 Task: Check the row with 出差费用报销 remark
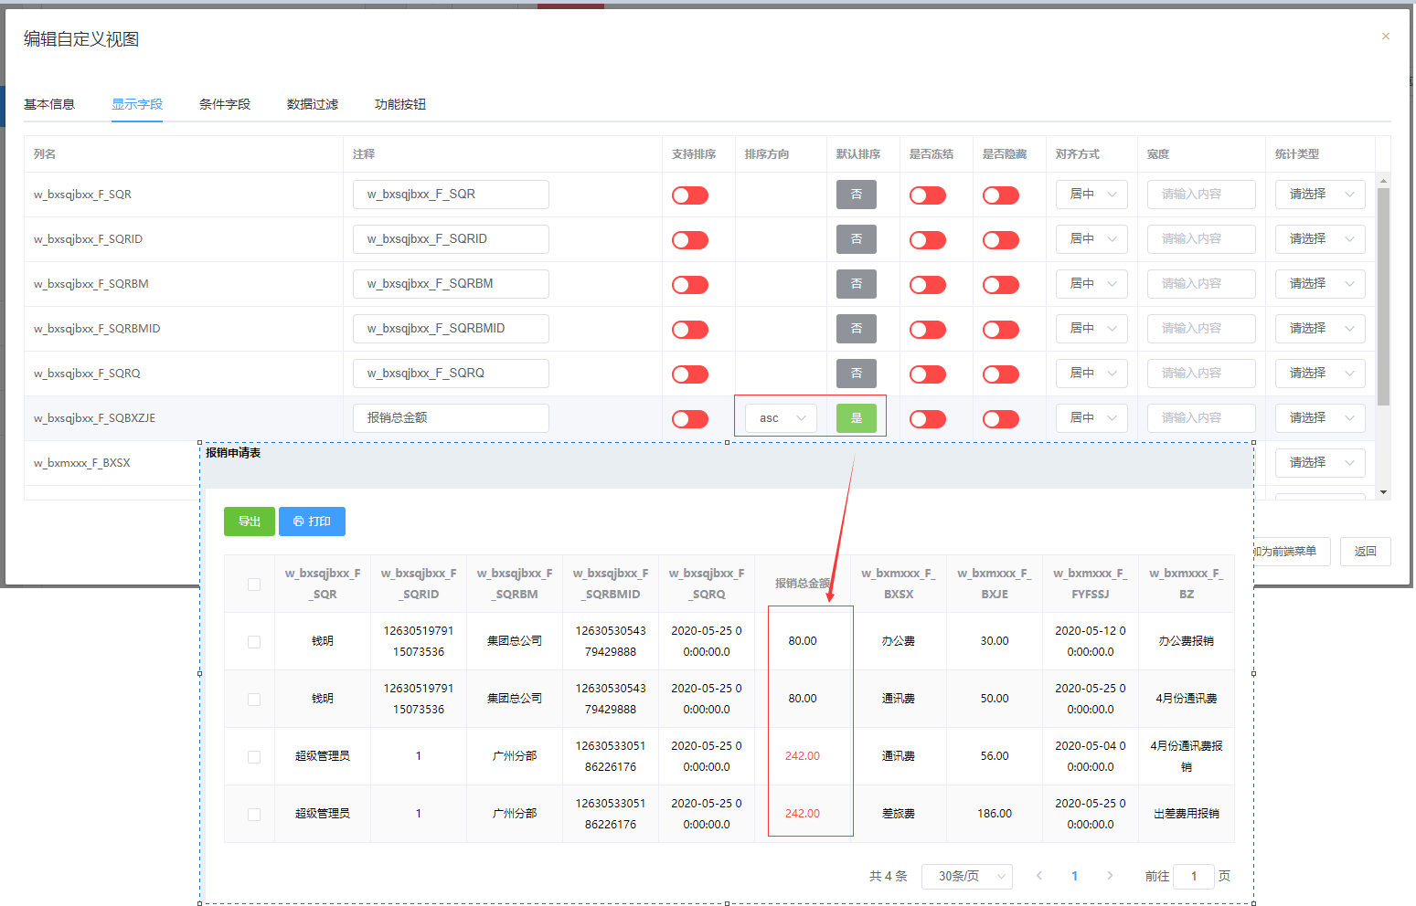(254, 815)
